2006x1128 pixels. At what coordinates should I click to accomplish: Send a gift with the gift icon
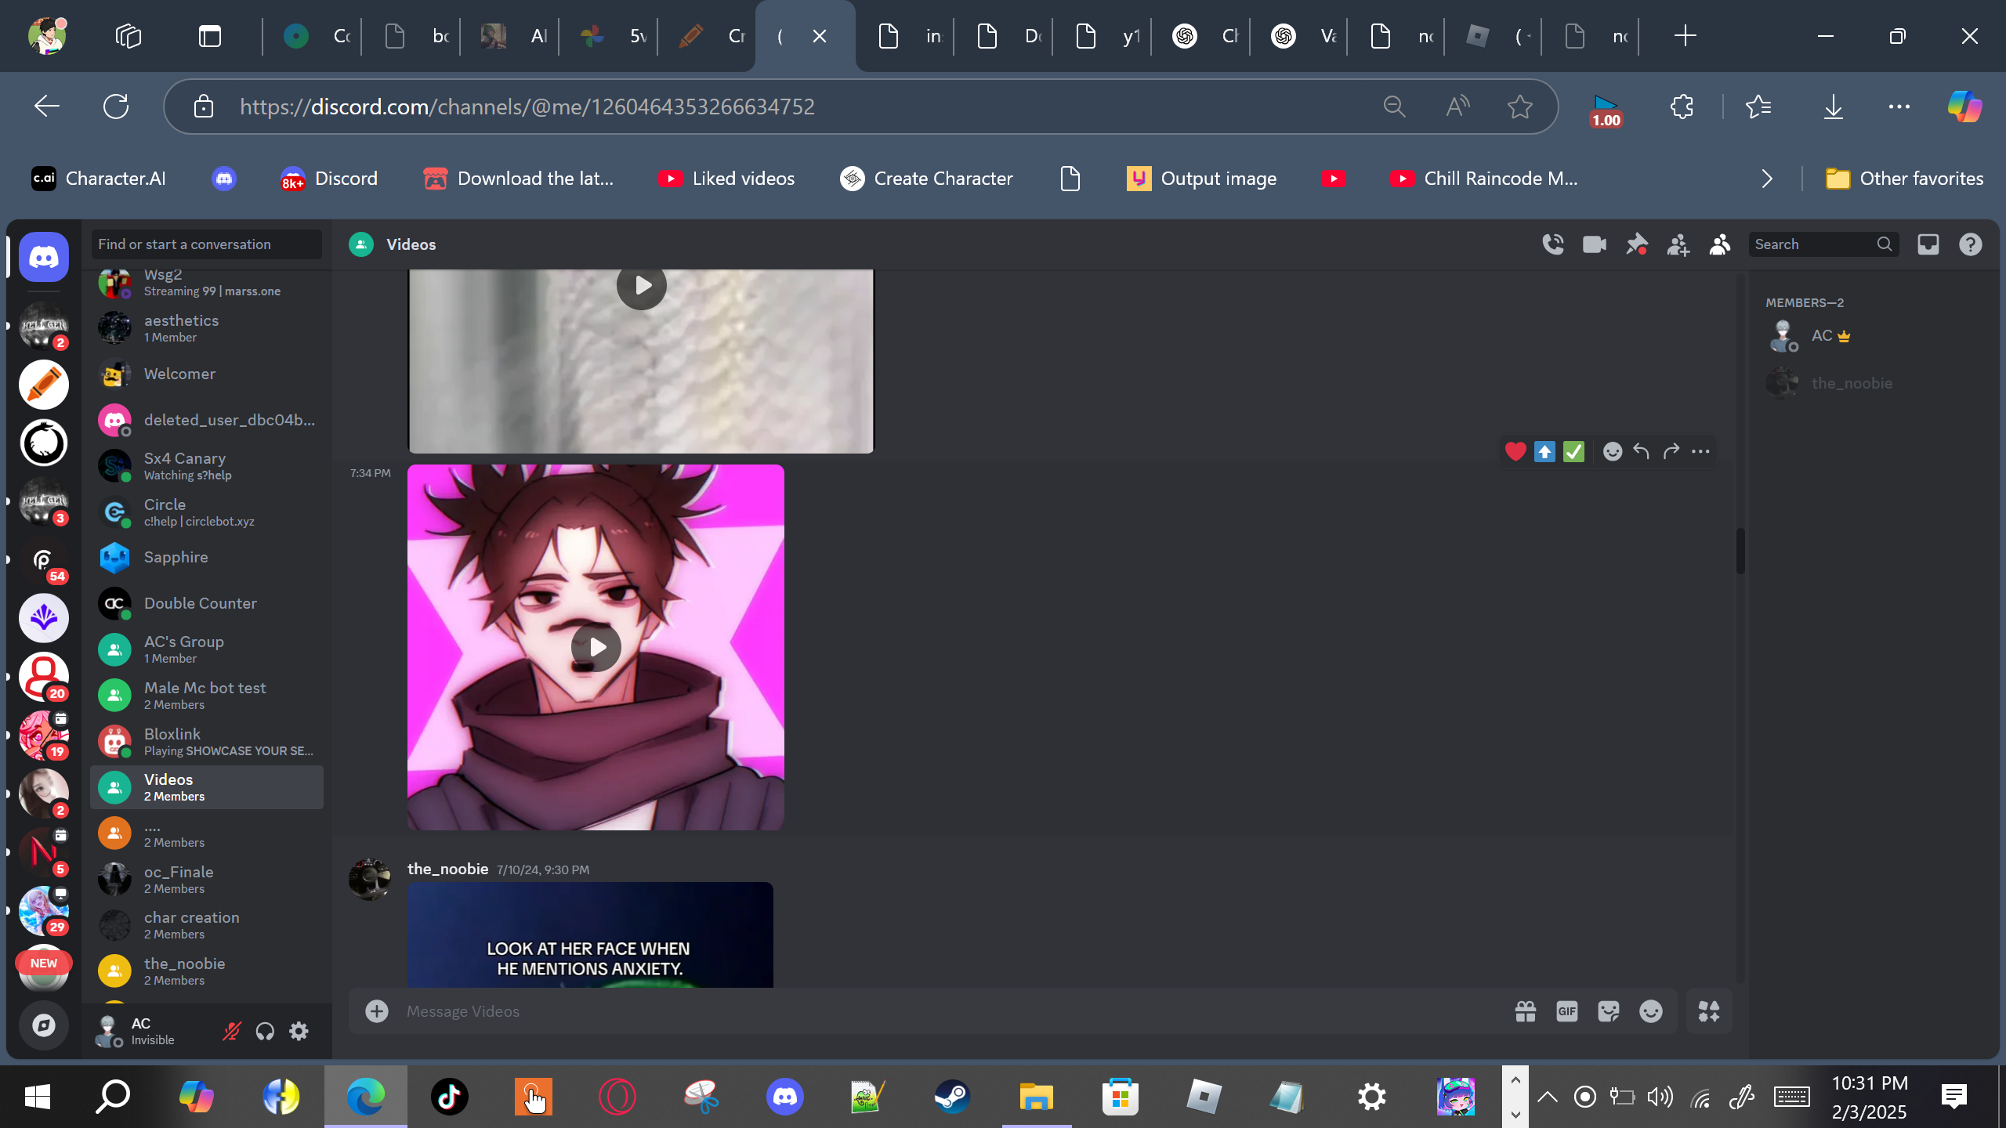click(1526, 1011)
